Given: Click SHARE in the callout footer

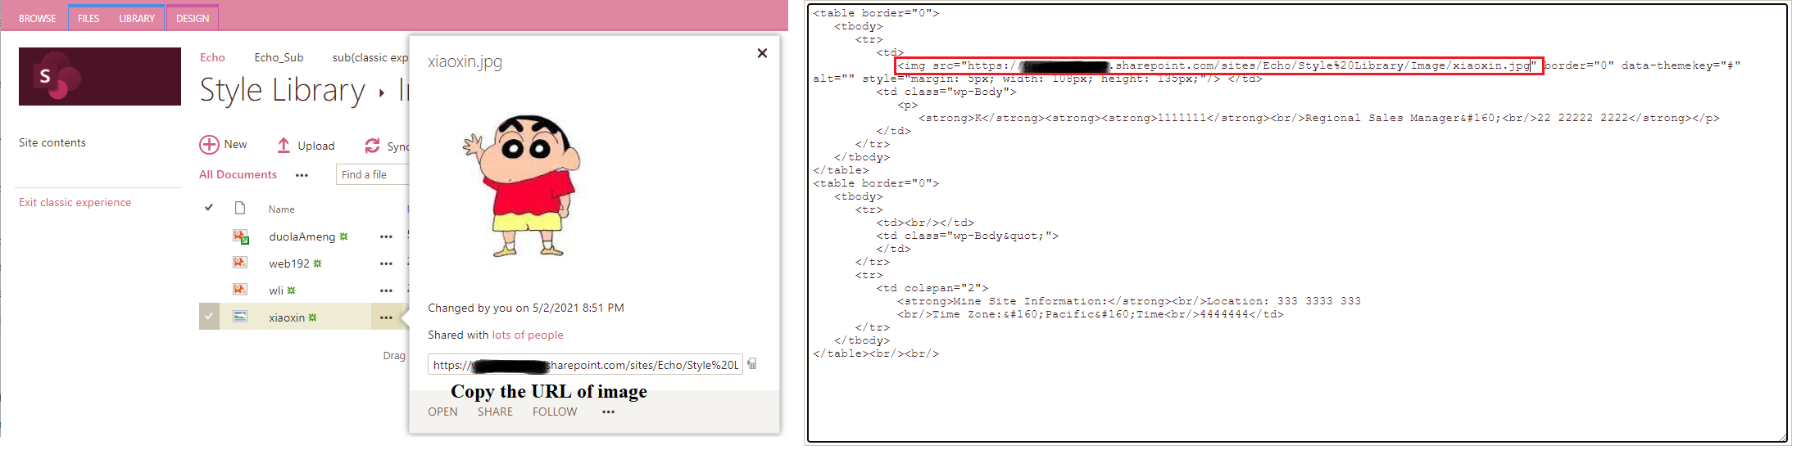Looking at the screenshot, I should tap(495, 412).
